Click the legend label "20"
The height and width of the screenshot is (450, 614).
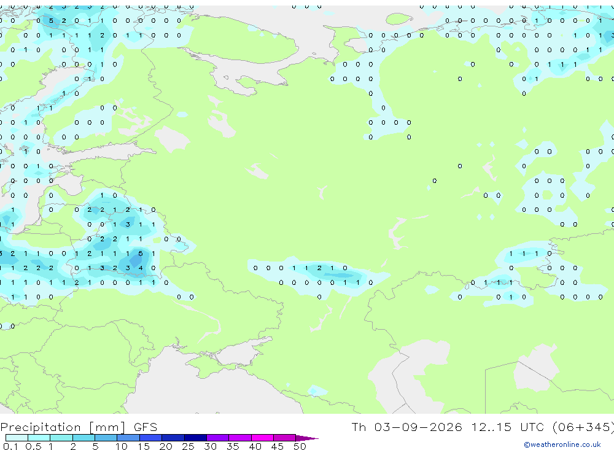click(x=166, y=446)
